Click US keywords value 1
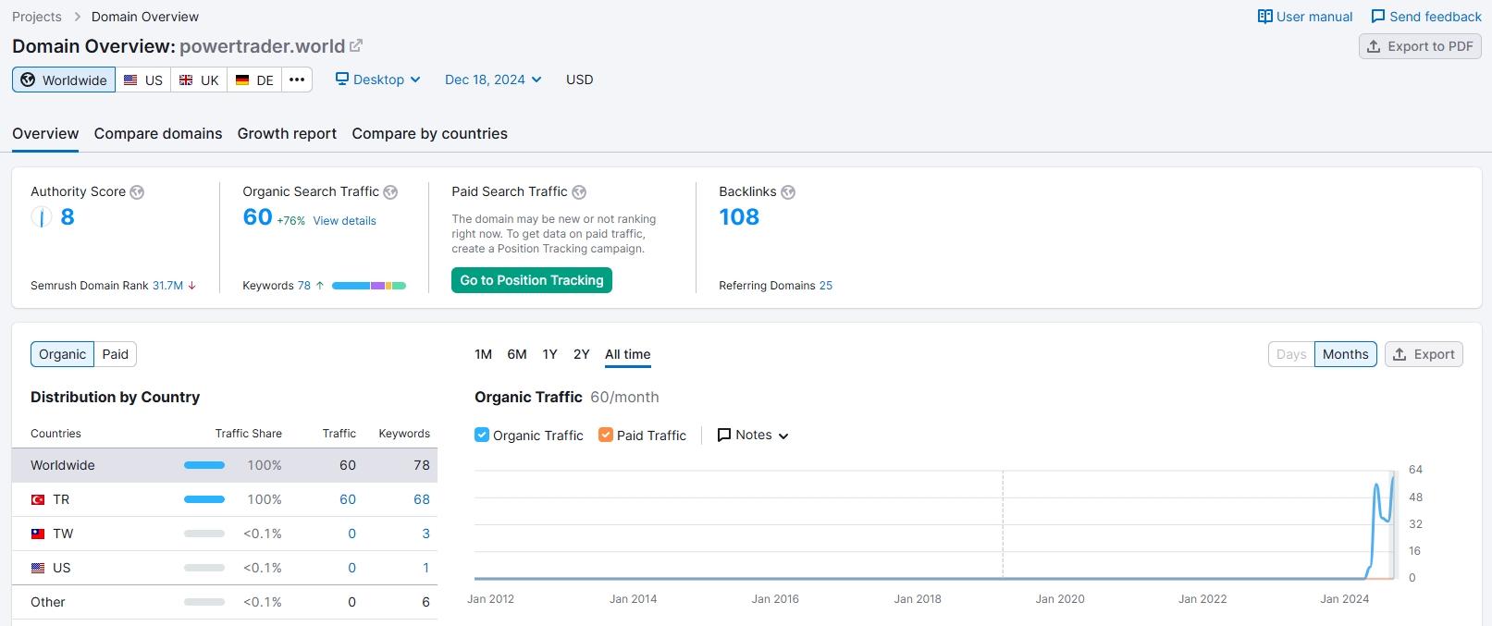Screen dimensions: 1492x626 [x=425, y=568]
